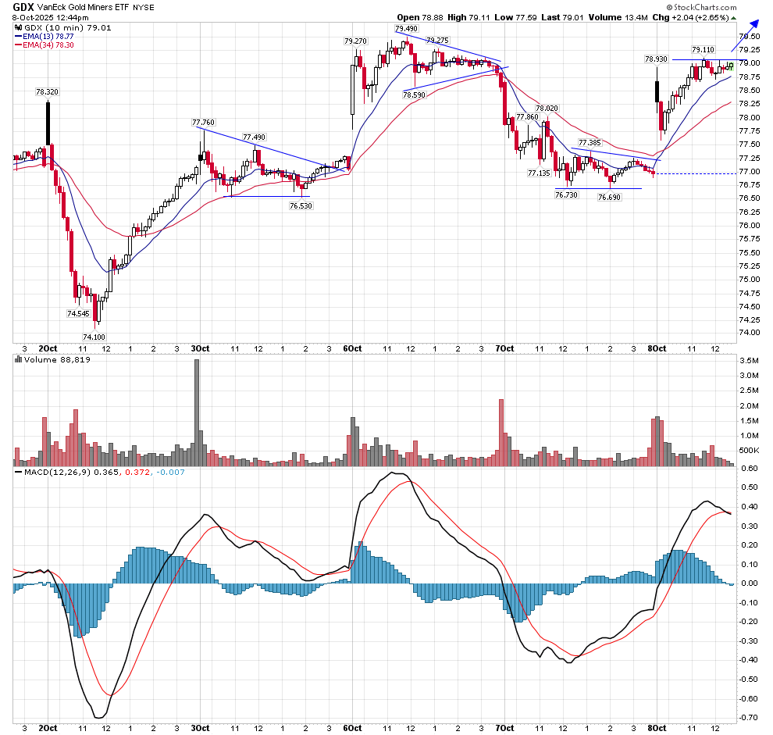The image size is (773, 735).
Task: Select the 8Oct date on middle axis
Action: (657, 348)
